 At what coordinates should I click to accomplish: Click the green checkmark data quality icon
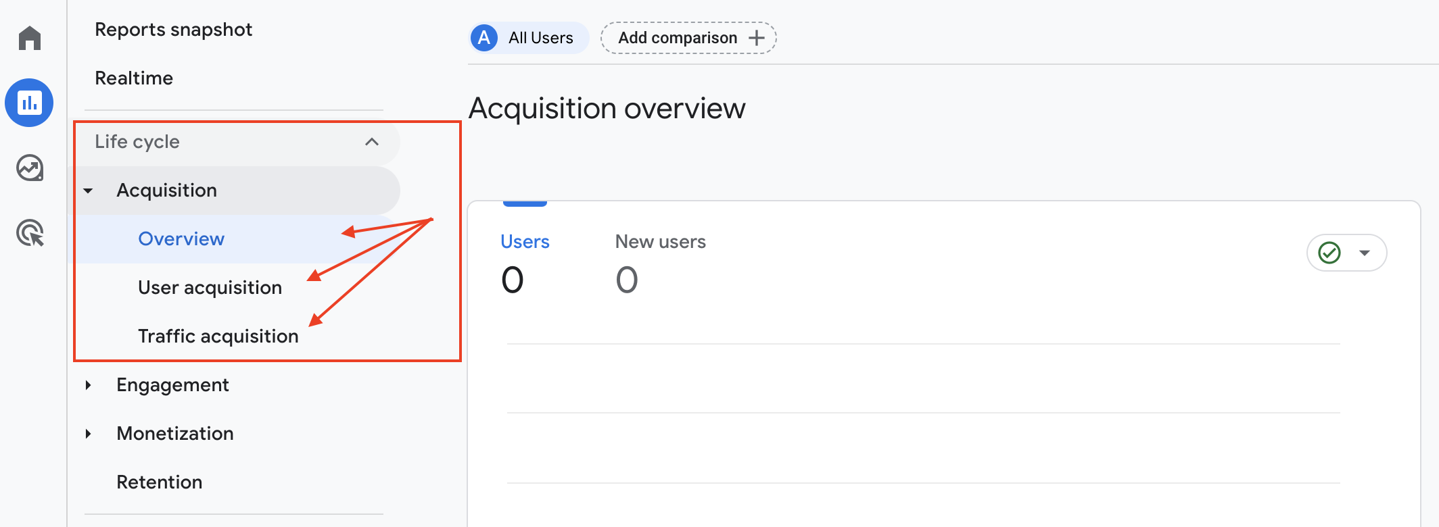[x=1329, y=253]
